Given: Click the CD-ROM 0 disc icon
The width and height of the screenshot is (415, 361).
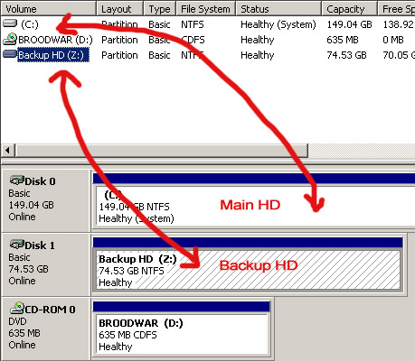Looking at the screenshot, I should 17,308.
